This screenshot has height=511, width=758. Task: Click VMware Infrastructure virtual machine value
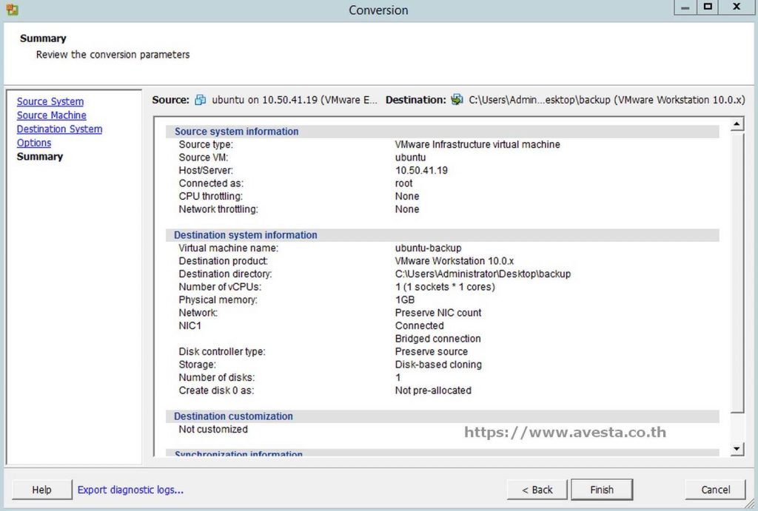click(477, 144)
